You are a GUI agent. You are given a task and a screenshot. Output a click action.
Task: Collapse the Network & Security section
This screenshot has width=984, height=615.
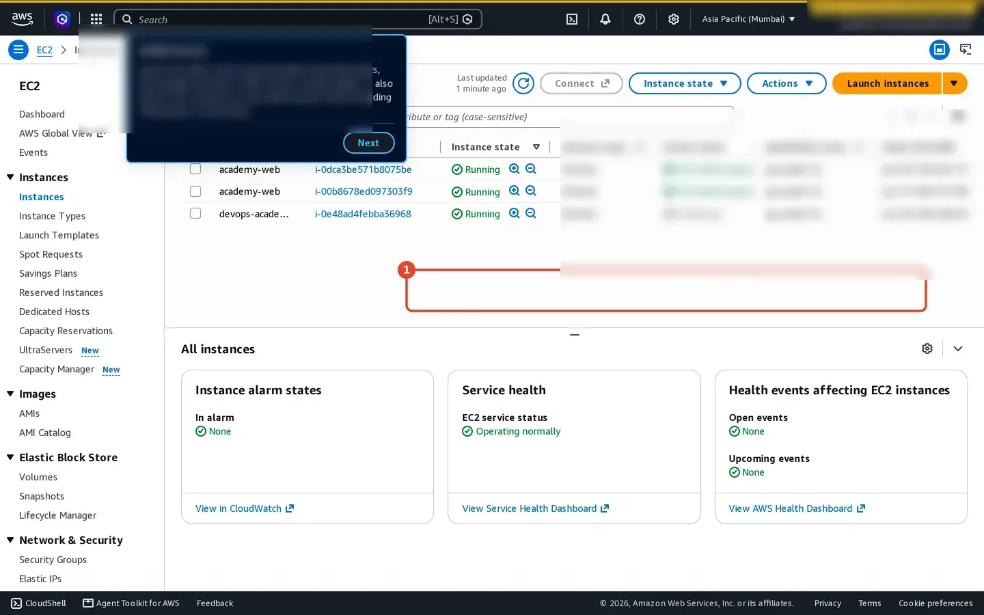pos(10,540)
